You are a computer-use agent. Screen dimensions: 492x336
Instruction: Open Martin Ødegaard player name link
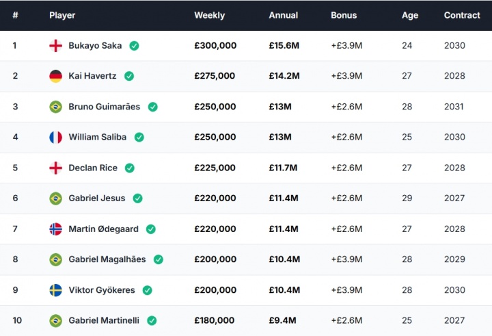104,229
